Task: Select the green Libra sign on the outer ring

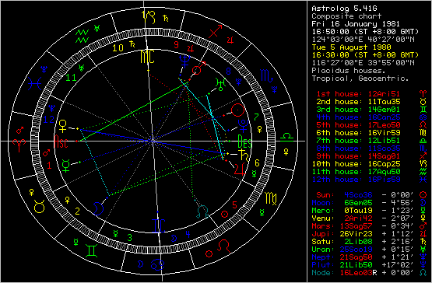Action: tap(286, 137)
